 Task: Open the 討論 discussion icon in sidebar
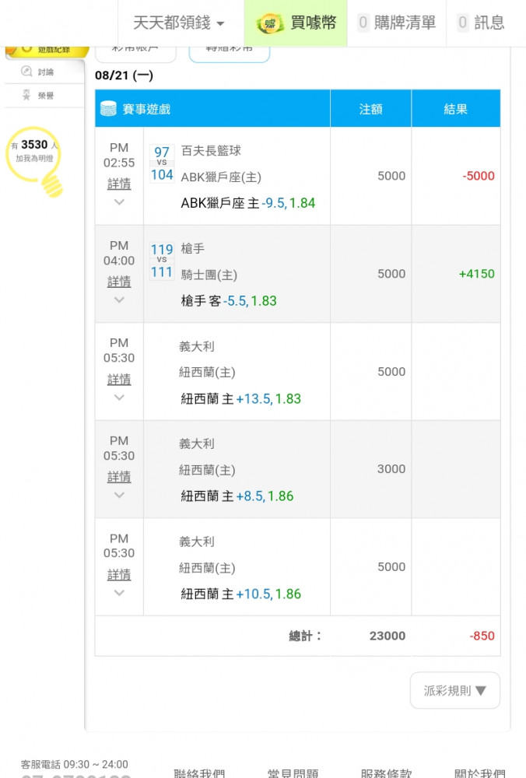[26, 72]
